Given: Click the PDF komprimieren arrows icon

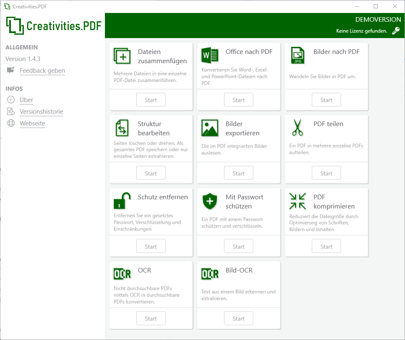Looking at the screenshot, I should click(x=298, y=201).
